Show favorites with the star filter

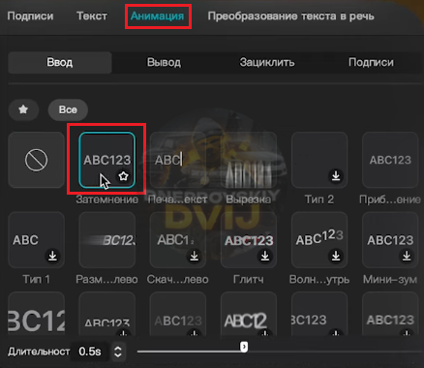coord(23,109)
